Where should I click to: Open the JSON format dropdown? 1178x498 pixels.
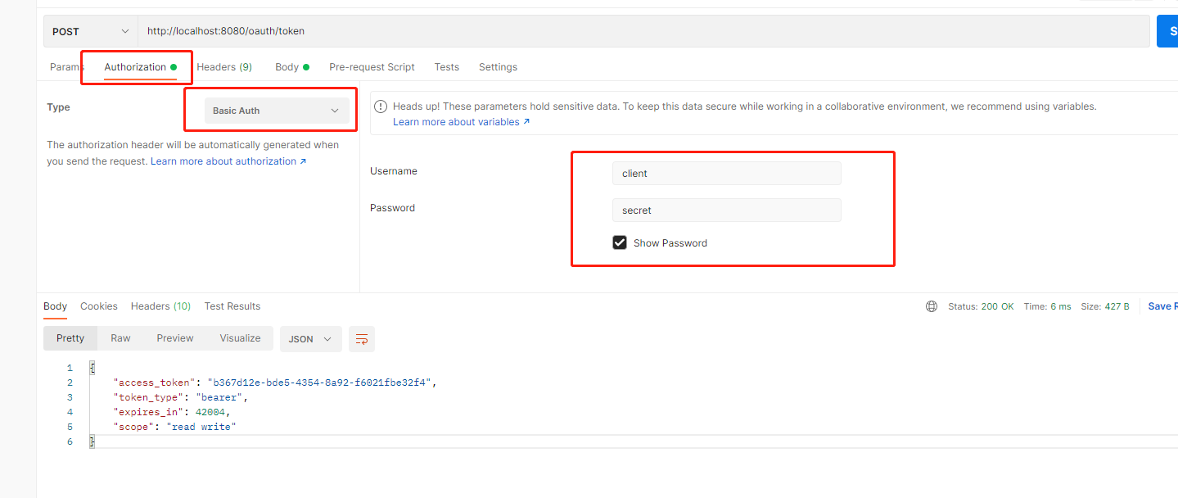(x=311, y=339)
